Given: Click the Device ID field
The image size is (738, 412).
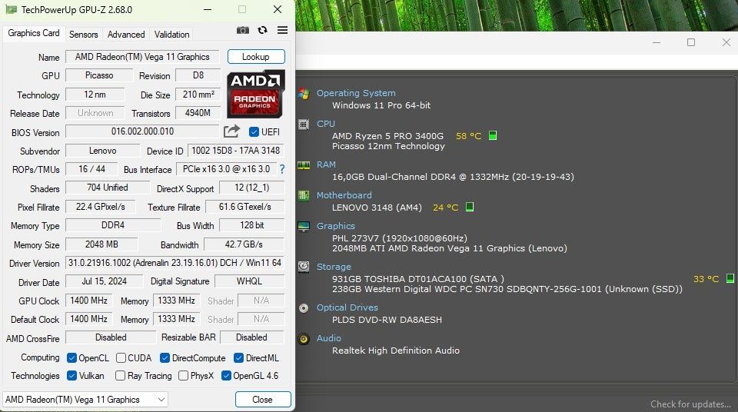Looking at the screenshot, I should 236,151.
